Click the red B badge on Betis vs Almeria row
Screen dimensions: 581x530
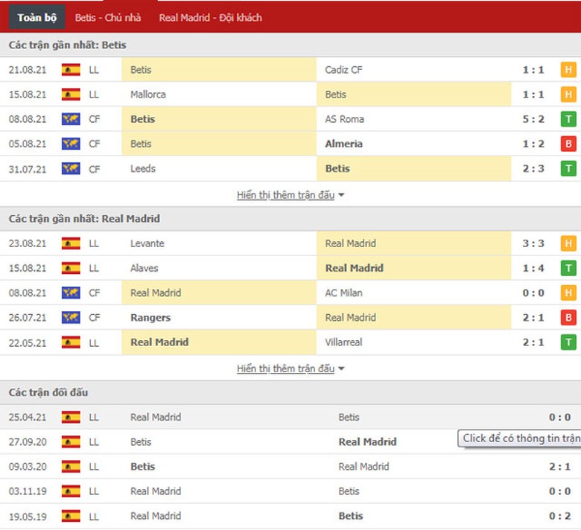tap(568, 144)
